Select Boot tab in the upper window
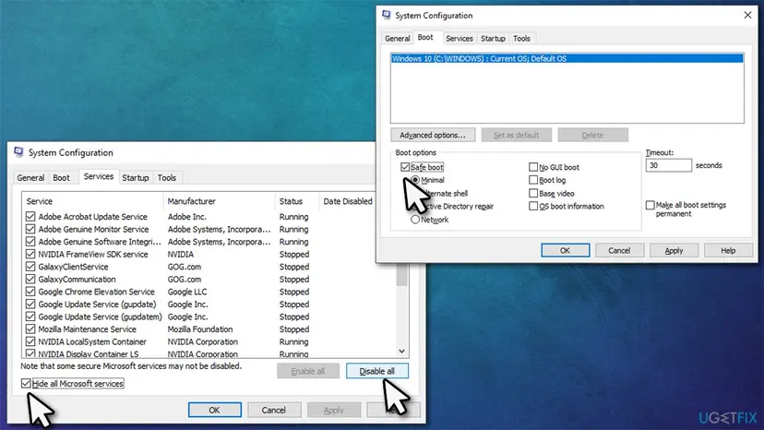The height and width of the screenshot is (430, 764). 425,38
